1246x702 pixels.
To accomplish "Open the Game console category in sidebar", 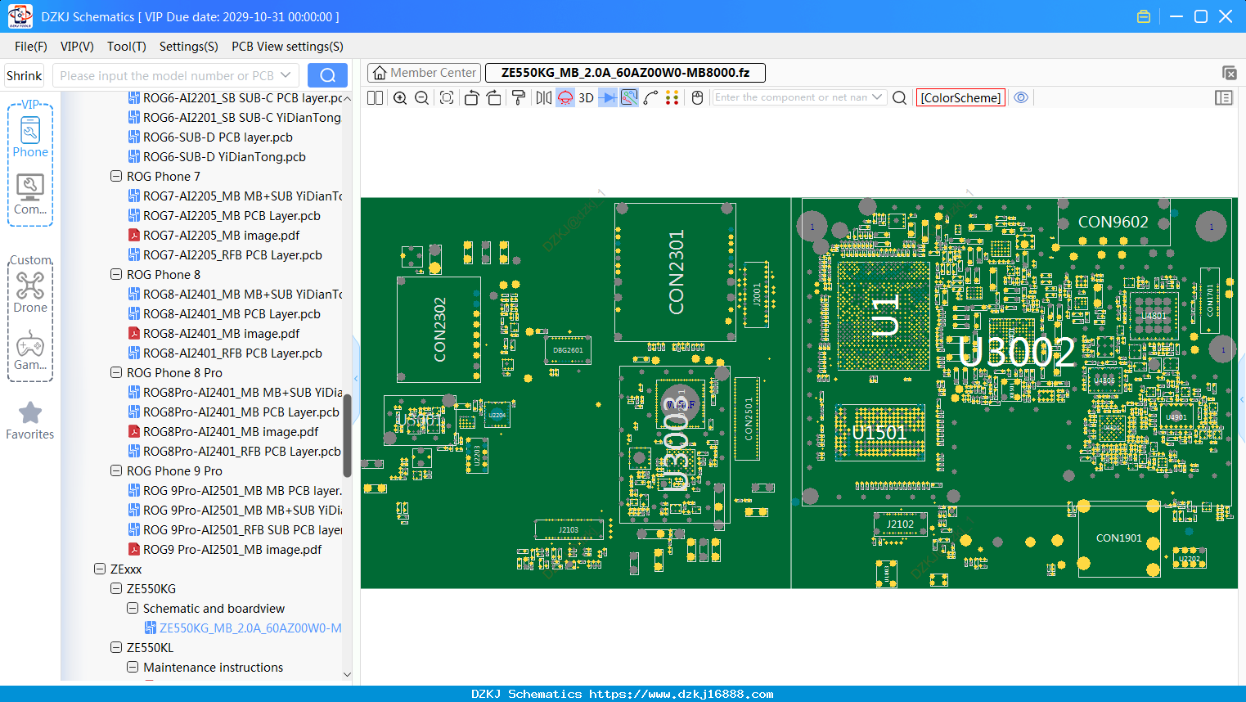I will [x=30, y=350].
